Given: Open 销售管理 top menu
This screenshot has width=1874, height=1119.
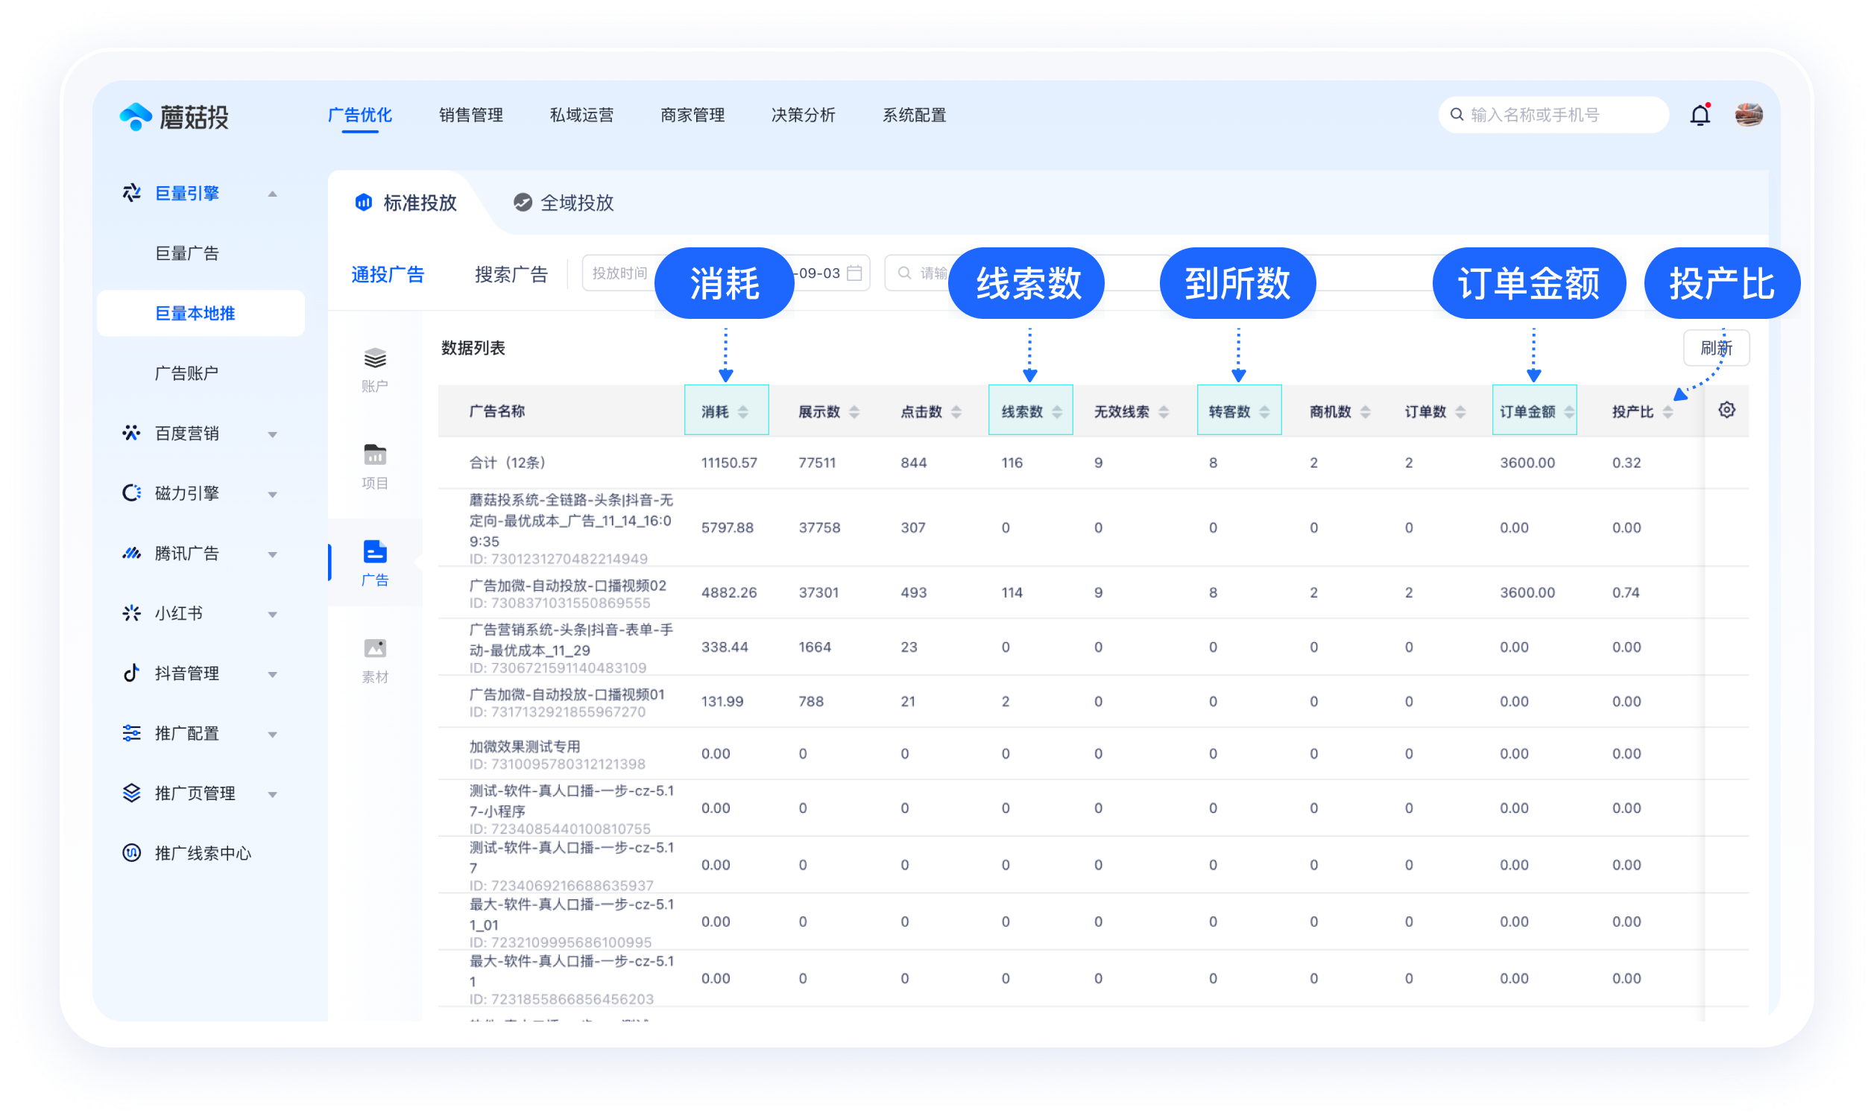Looking at the screenshot, I should (471, 115).
